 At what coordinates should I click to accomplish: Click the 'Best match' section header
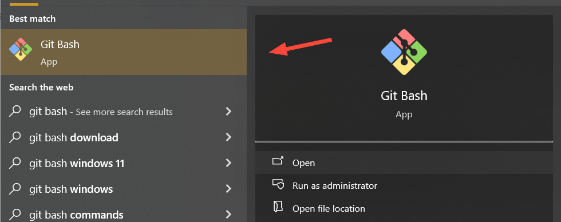point(32,18)
